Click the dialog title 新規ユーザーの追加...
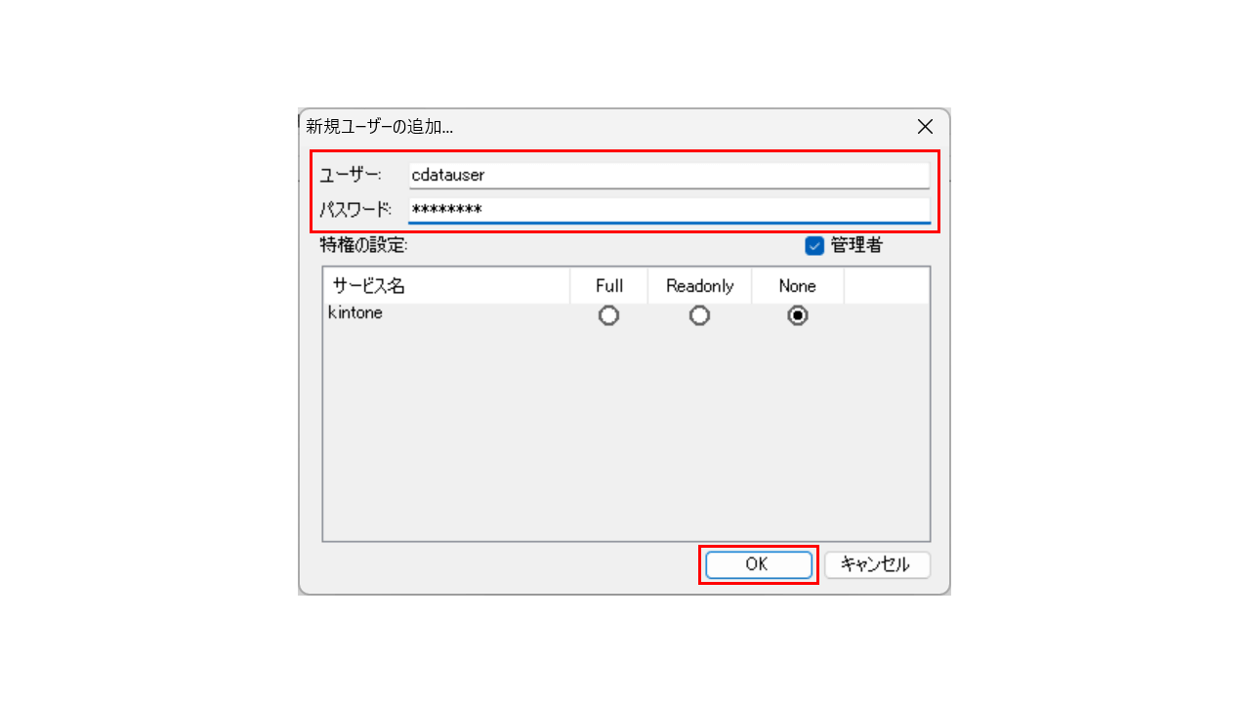The image size is (1250, 703). pyautogui.click(x=380, y=127)
